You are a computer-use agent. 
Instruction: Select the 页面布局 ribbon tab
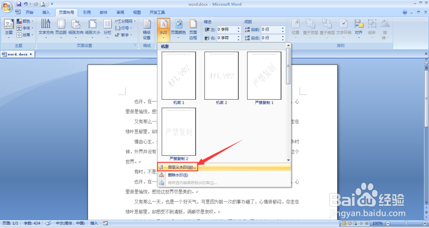[66, 12]
